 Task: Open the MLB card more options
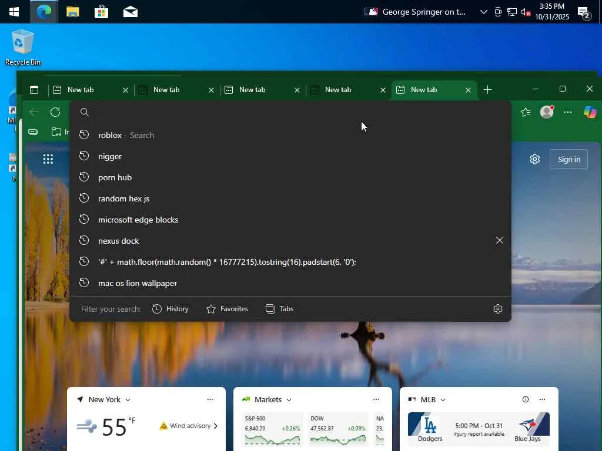click(x=541, y=399)
